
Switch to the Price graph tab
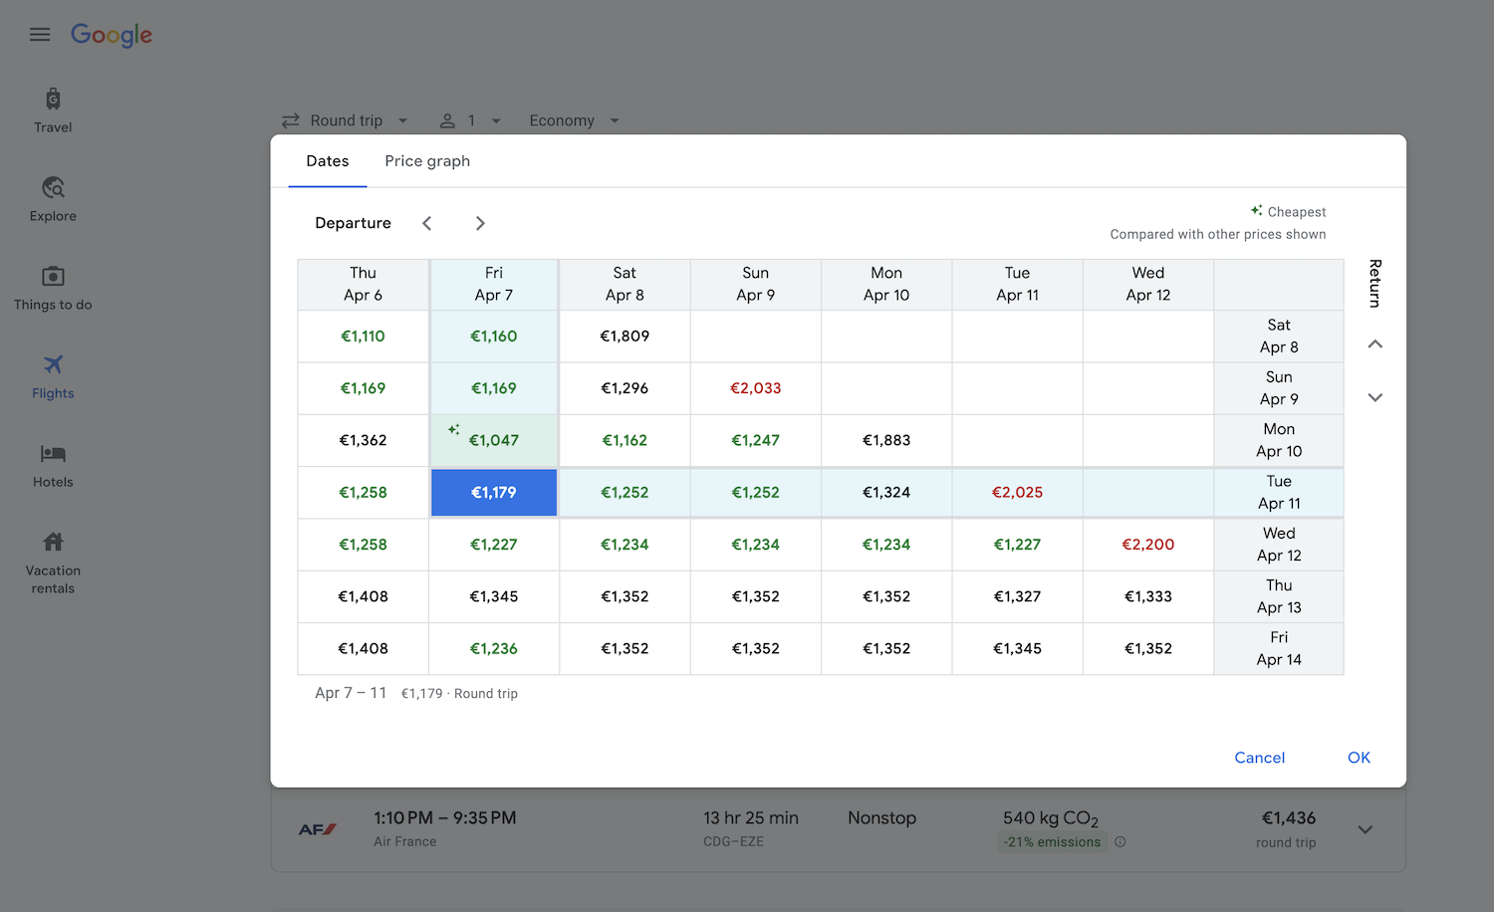[427, 161]
